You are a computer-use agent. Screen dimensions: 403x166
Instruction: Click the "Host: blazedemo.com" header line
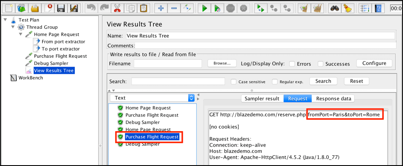coord(235,151)
